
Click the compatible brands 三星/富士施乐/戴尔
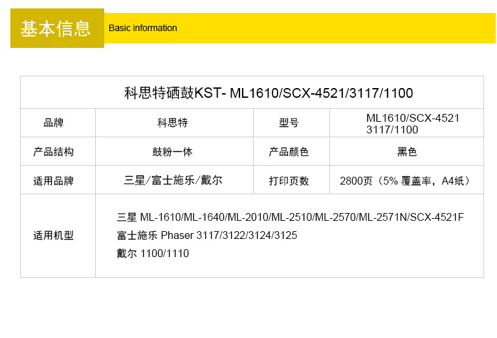point(173,181)
